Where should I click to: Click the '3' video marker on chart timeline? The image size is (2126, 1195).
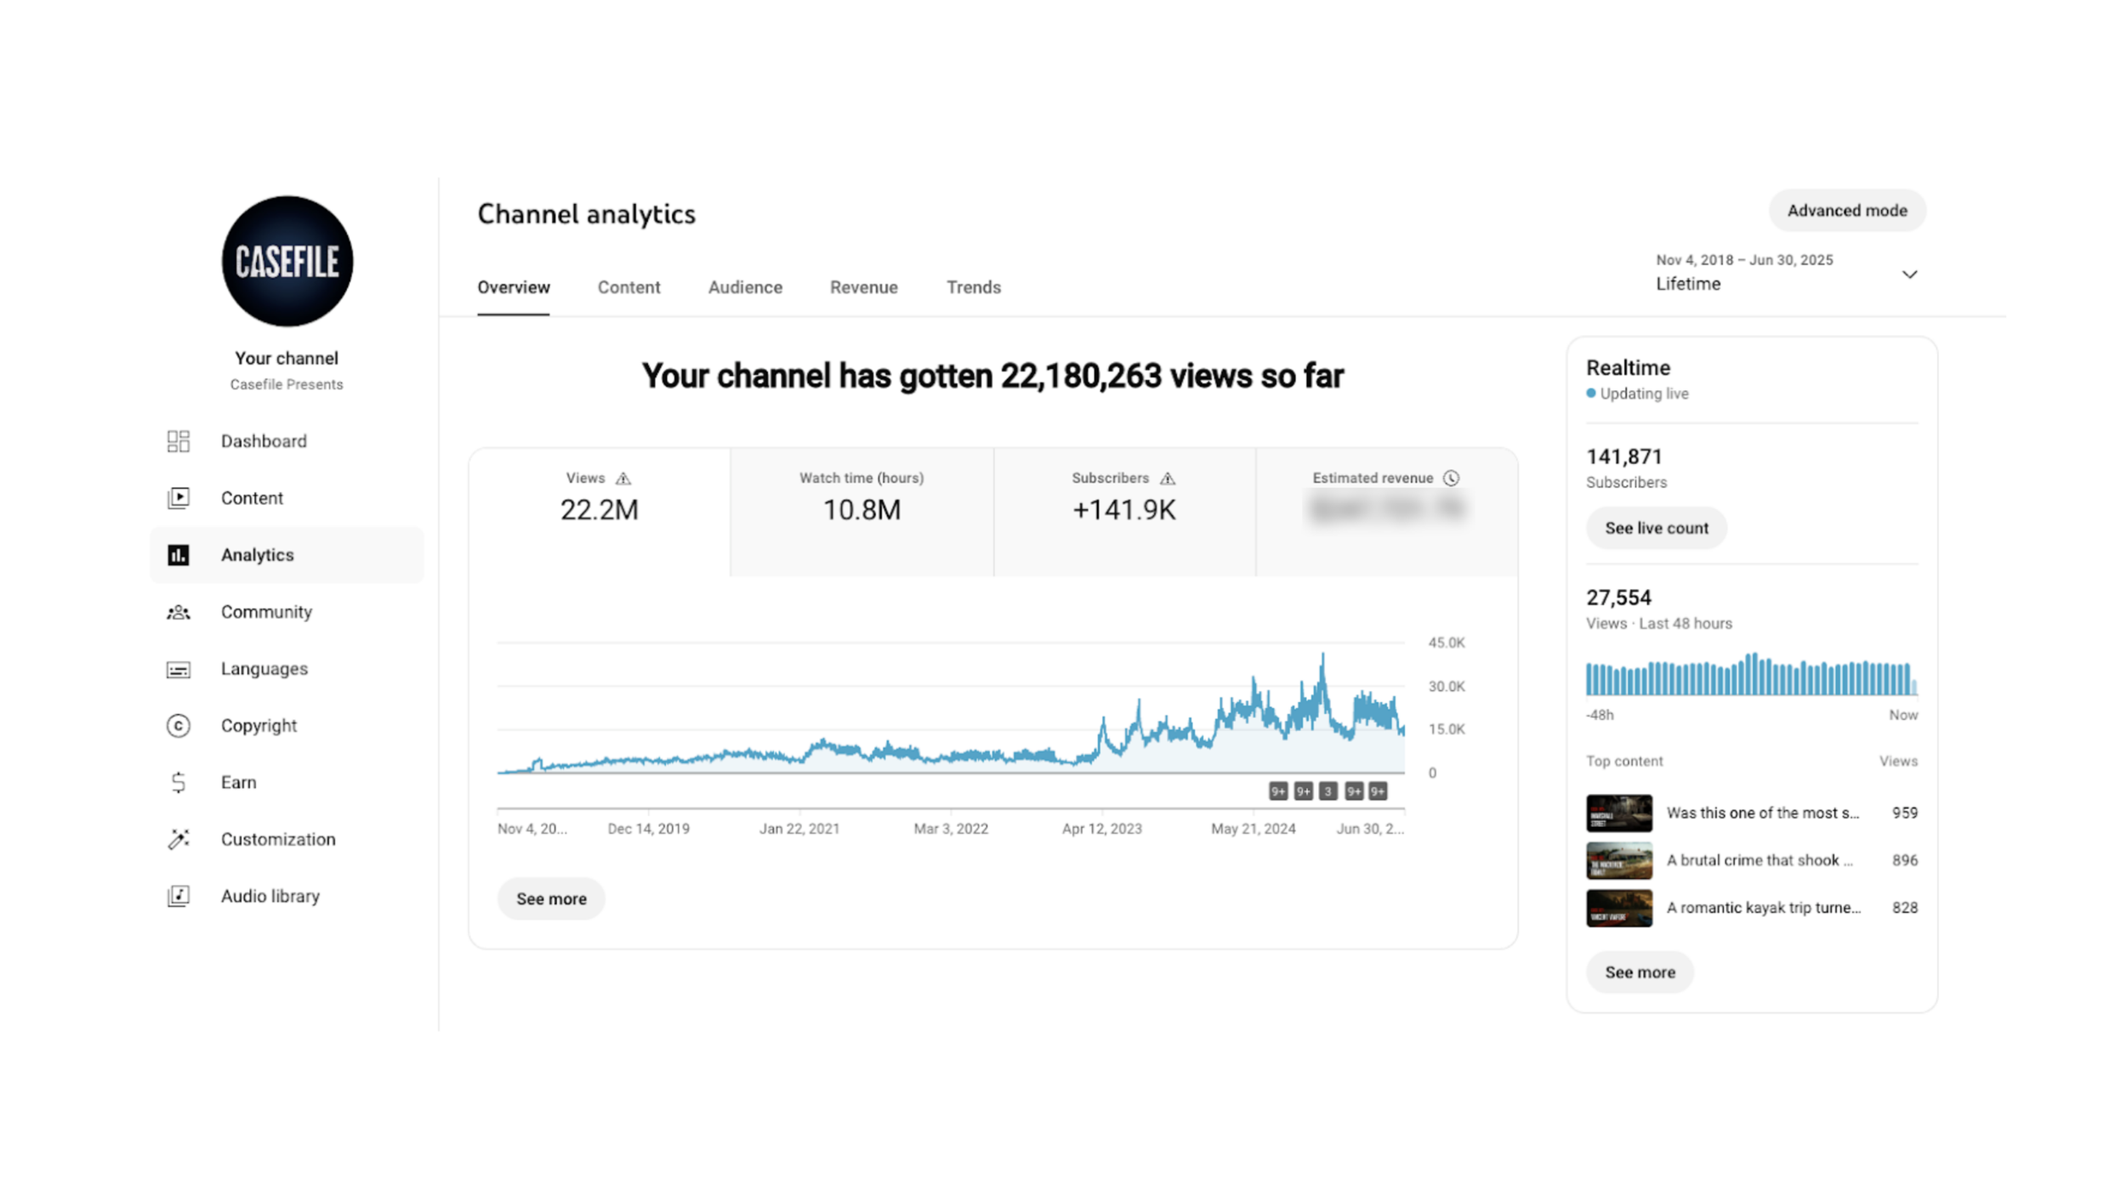click(1327, 791)
